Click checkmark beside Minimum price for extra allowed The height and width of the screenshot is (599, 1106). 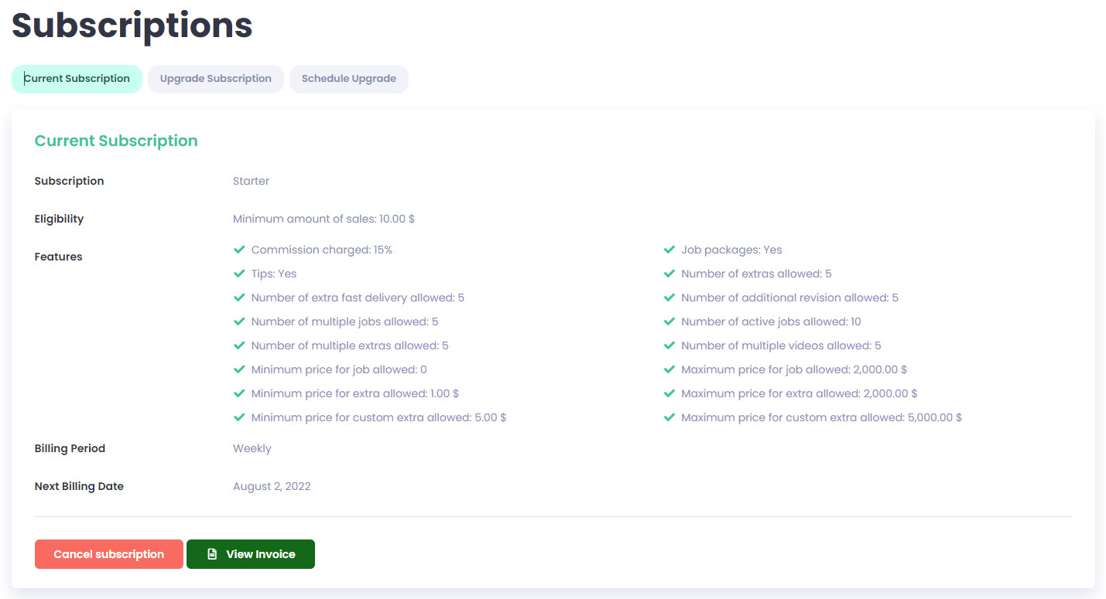(x=239, y=393)
